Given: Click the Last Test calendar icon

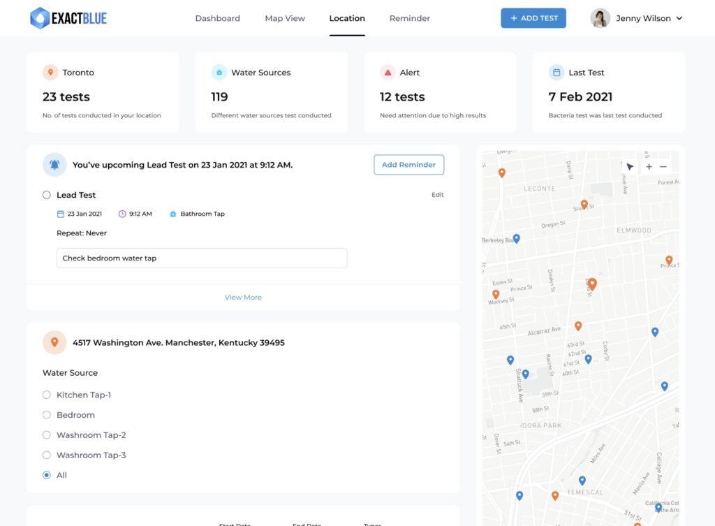Looking at the screenshot, I should 556,72.
